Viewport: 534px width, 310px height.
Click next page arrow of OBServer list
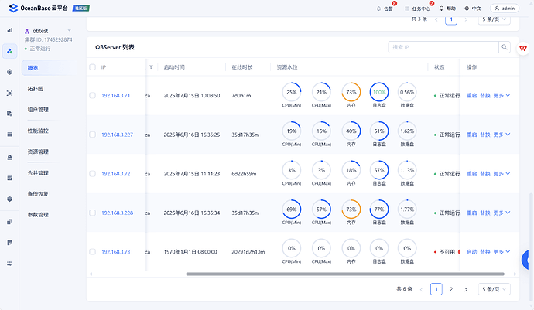(466, 290)
